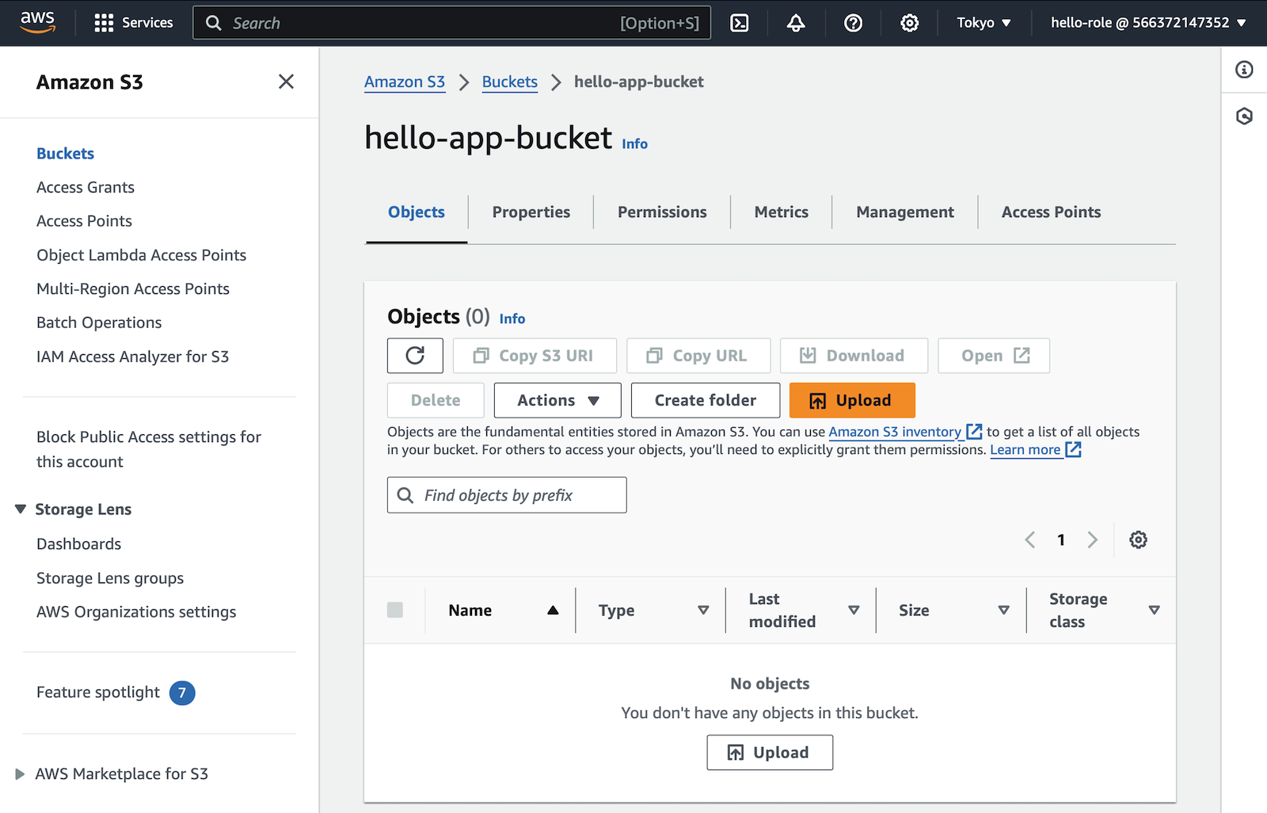The width and height of the screenshot is (1267, 813).
Task: Open the CloudShell terminal icon
Action: 740,23
